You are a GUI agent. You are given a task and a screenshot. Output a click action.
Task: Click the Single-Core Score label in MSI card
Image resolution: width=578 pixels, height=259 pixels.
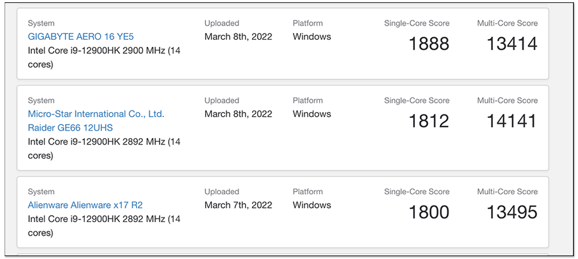tap(417, 101)
